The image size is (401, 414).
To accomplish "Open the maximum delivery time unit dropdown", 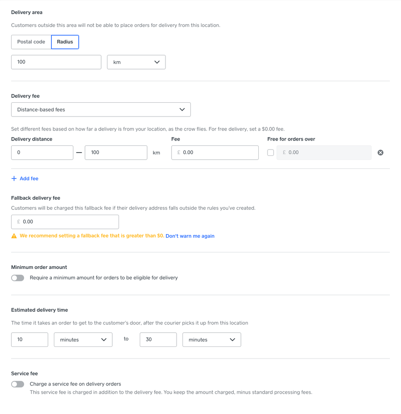I will click(x=211, y=340).
